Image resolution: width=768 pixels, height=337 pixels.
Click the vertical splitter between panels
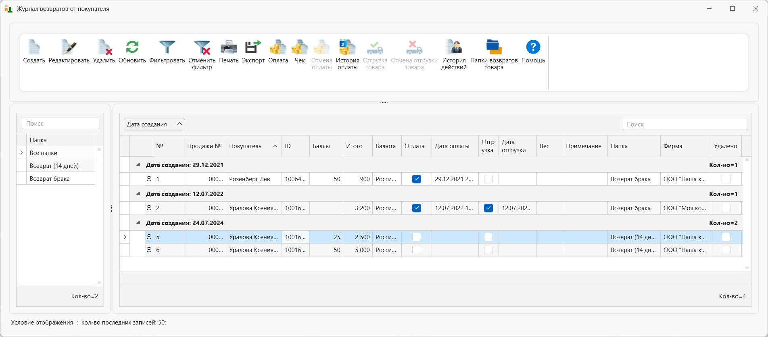tap(111, 209)
